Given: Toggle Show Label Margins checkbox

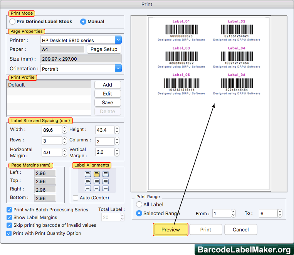Looking at the screenshot, I should click(x=9, y=218).
